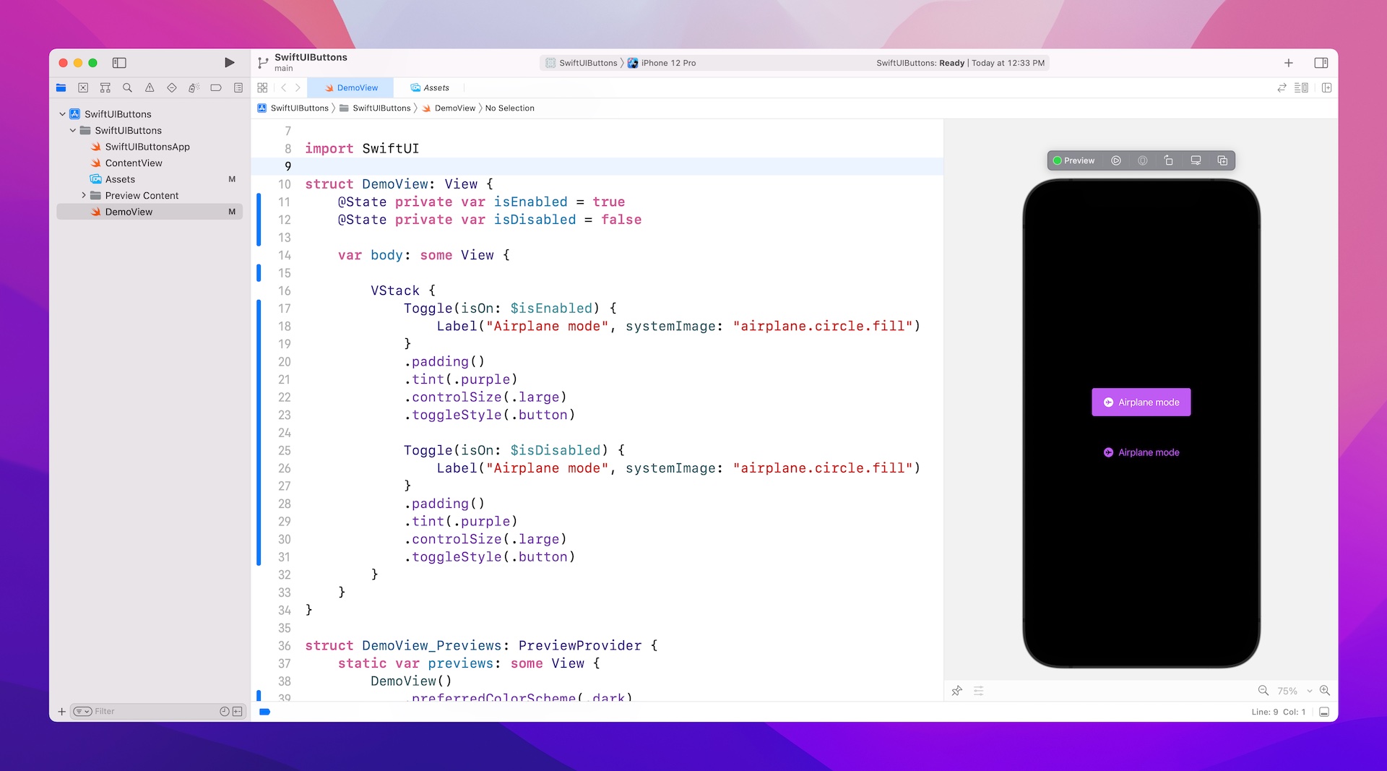This screenshot has height=771, width=1387.
Task: Collapse the SwiftUIButtons project group
Action: coord(62,113)
